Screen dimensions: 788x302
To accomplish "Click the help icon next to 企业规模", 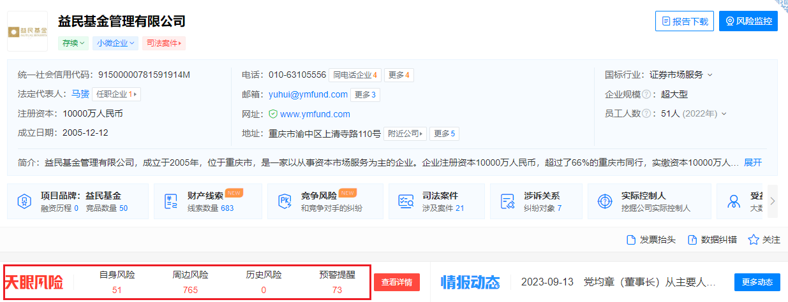I will coord(647,94).
